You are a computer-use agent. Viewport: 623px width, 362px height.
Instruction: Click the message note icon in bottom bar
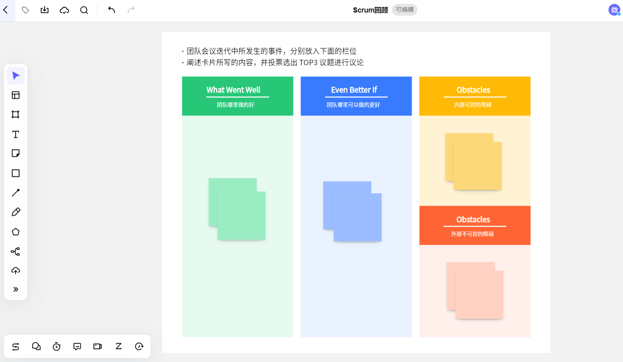click(77, 346)
